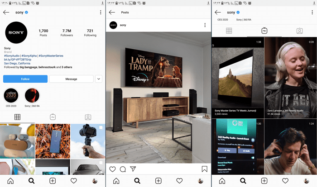This screenshot has height=187, width=317.
Task: Play the 360 Reality Audio Launch Event video
Action: click(x=238, y=147)
